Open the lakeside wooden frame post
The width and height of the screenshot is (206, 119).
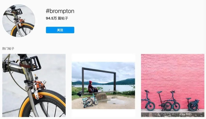point(103,85)
